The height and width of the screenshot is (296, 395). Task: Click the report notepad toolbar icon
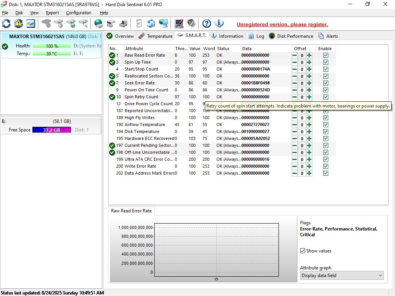(x=138, y=24)
